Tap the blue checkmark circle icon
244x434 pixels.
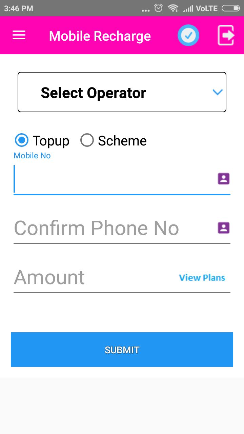click(188, 35)
